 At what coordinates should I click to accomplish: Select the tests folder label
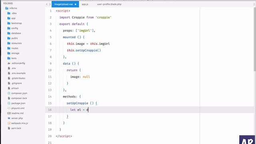pos(14,58)
